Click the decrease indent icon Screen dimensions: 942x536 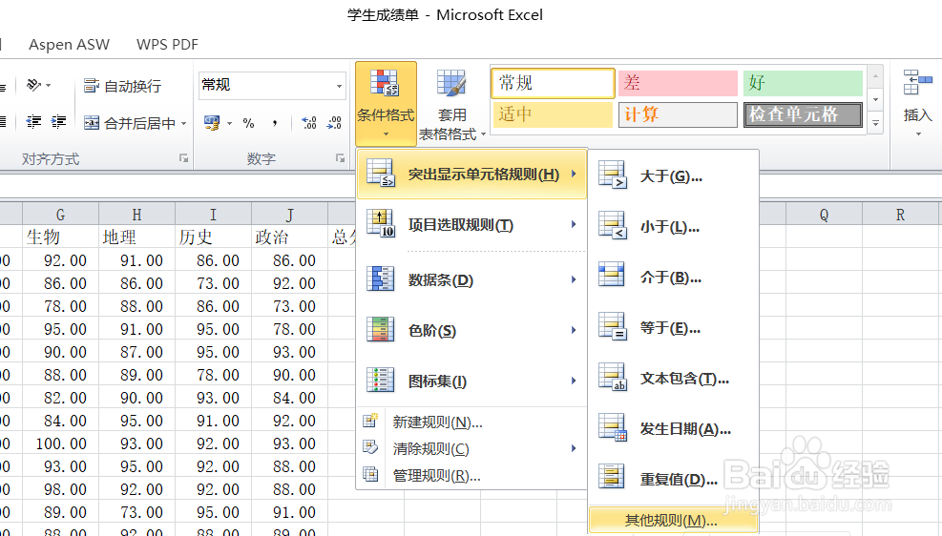click(x=33, y=122)
